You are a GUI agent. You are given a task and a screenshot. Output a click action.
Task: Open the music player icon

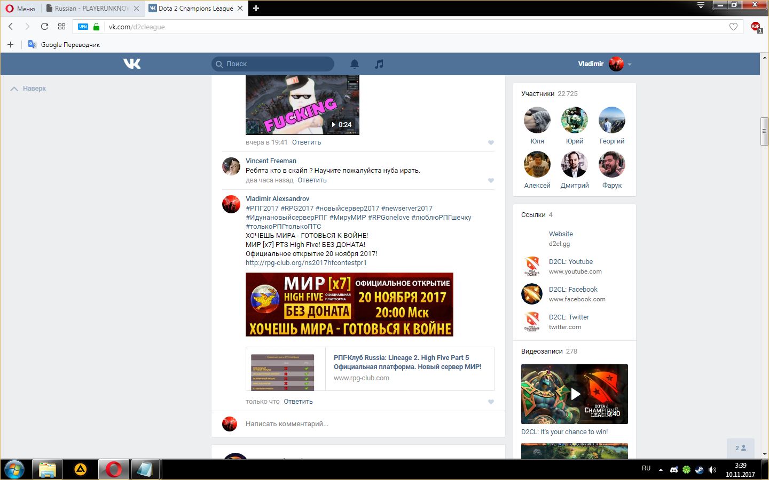click(379, 64)
